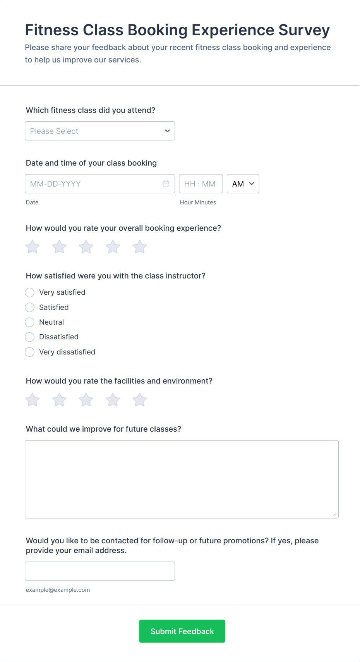The image size is (360, 662).
Task: Click the chevron arrow of class dropdown
Action: point(167,131)
